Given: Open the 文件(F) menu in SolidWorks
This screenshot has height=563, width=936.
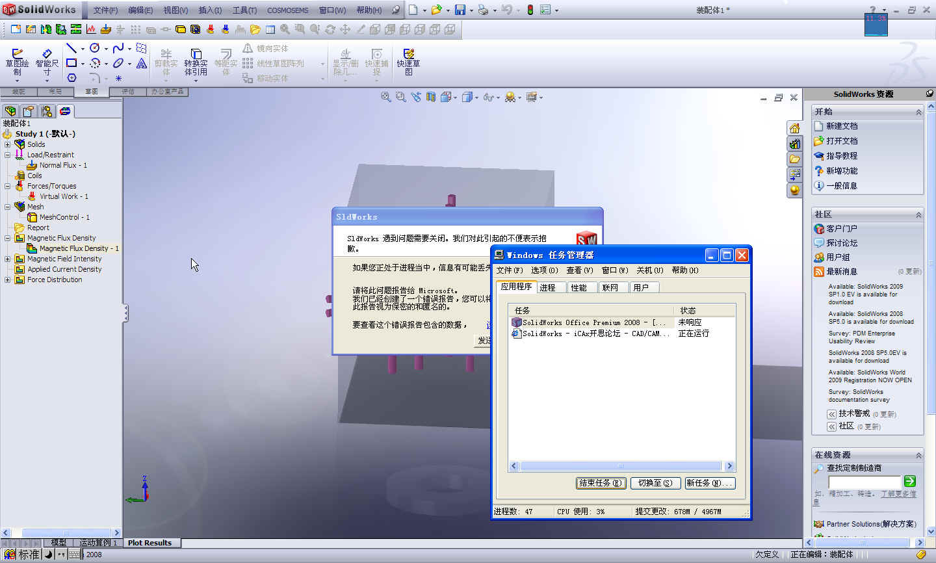Looking at the screenshot, I should (x=105, y=10).
